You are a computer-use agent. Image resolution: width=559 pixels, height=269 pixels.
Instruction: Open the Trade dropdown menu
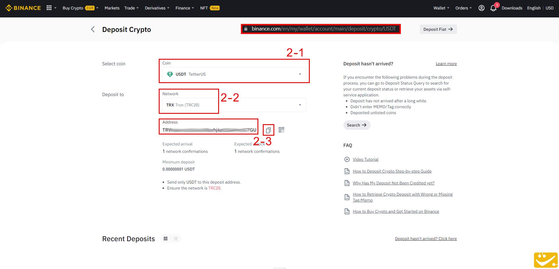pyautogui.click(x=131, y=8)
